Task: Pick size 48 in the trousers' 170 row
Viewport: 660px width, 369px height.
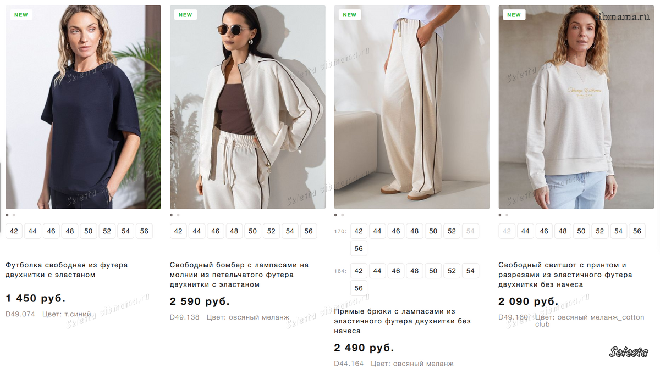Action: click(x=415, y=231)
